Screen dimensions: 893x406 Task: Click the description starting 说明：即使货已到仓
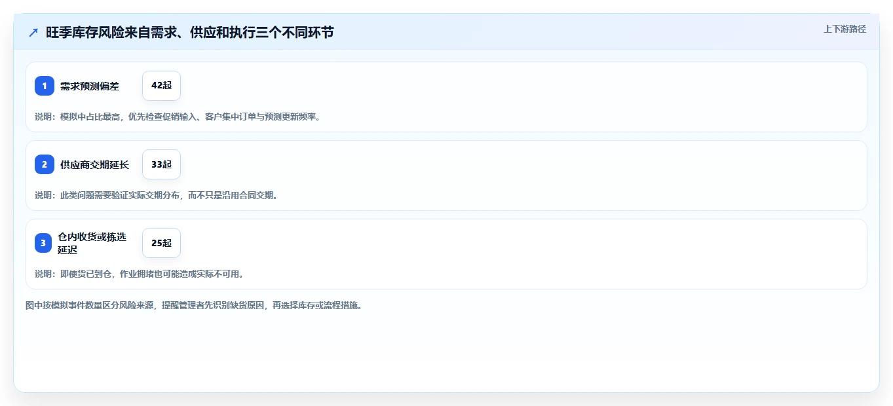point(140,274)
